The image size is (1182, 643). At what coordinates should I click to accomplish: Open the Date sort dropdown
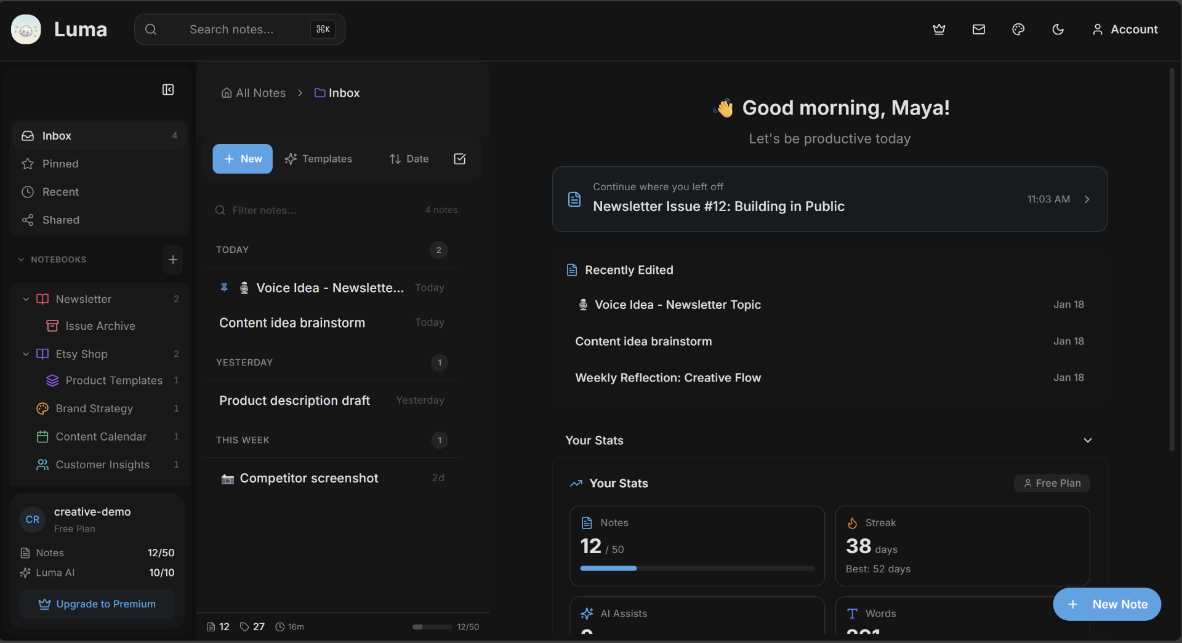(x=409, y=159)
